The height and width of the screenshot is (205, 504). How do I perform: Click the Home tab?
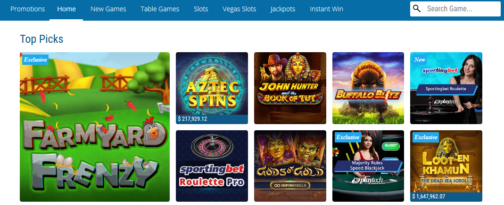coord(66,9)
